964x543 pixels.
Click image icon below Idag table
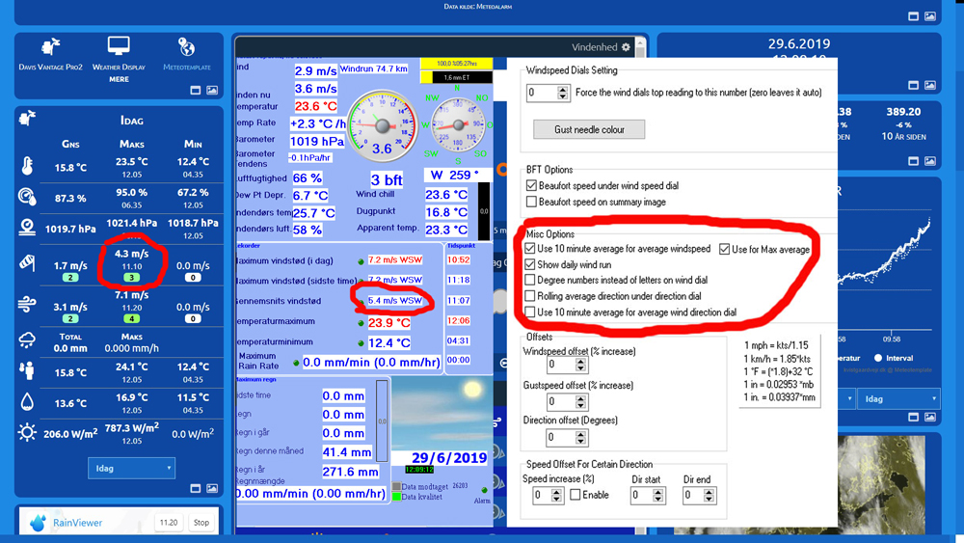click(x=212, y=488)
